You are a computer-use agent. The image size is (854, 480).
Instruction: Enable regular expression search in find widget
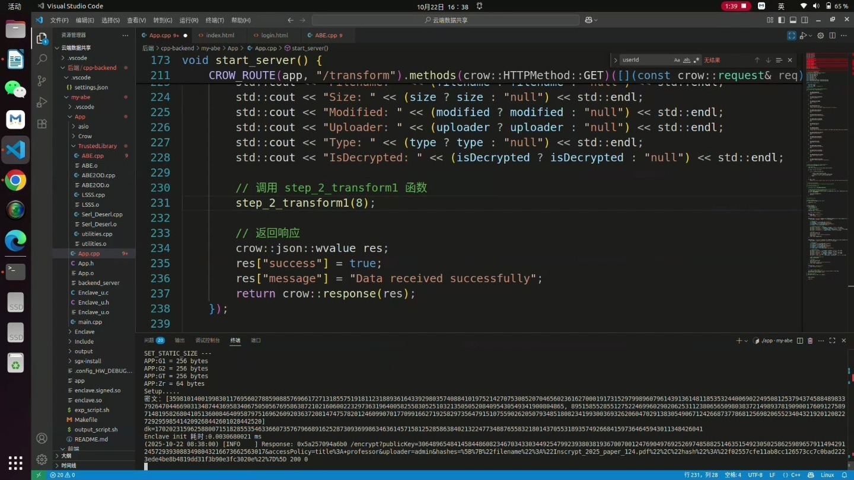click(696, 60)
